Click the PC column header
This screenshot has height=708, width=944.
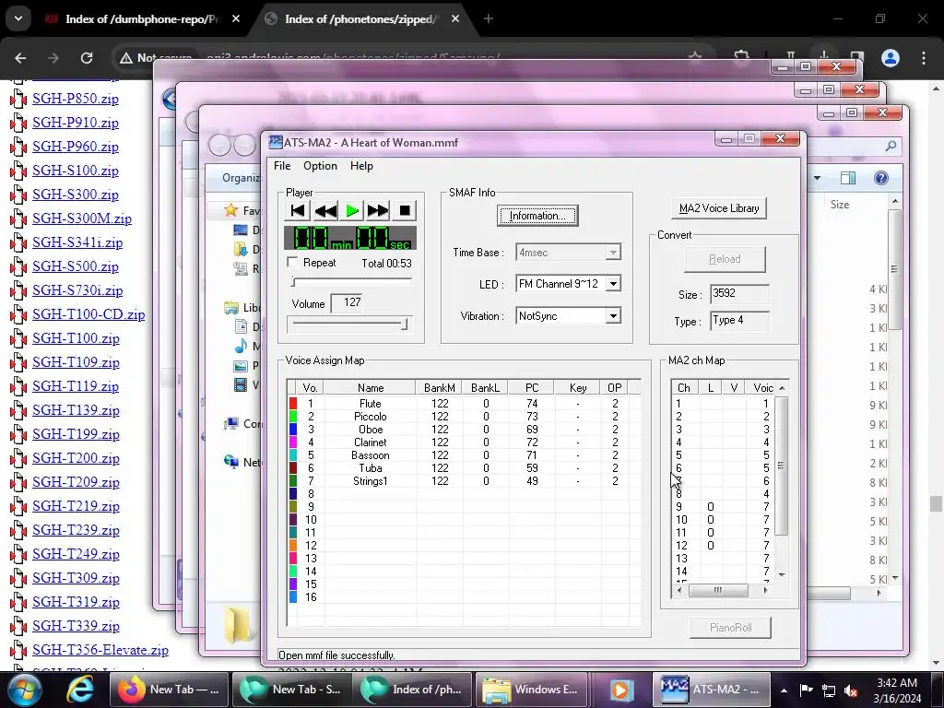tap(532, 388)
